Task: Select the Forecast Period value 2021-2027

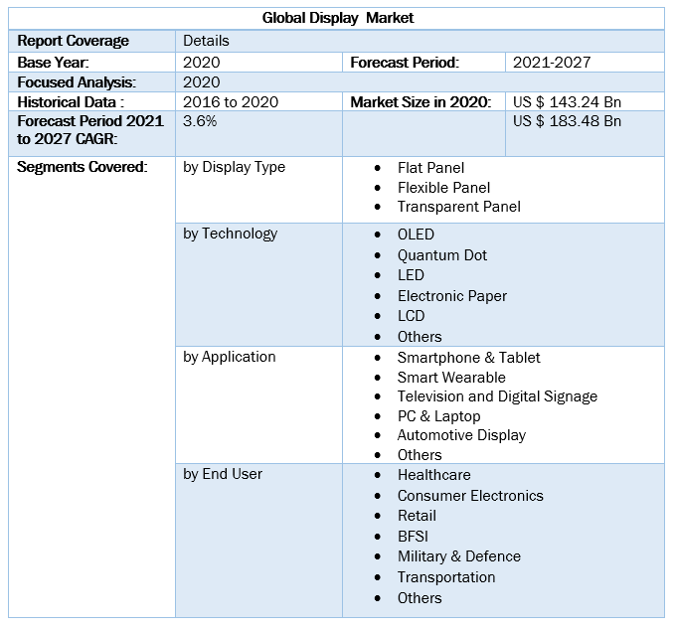Action: point(552,62)
